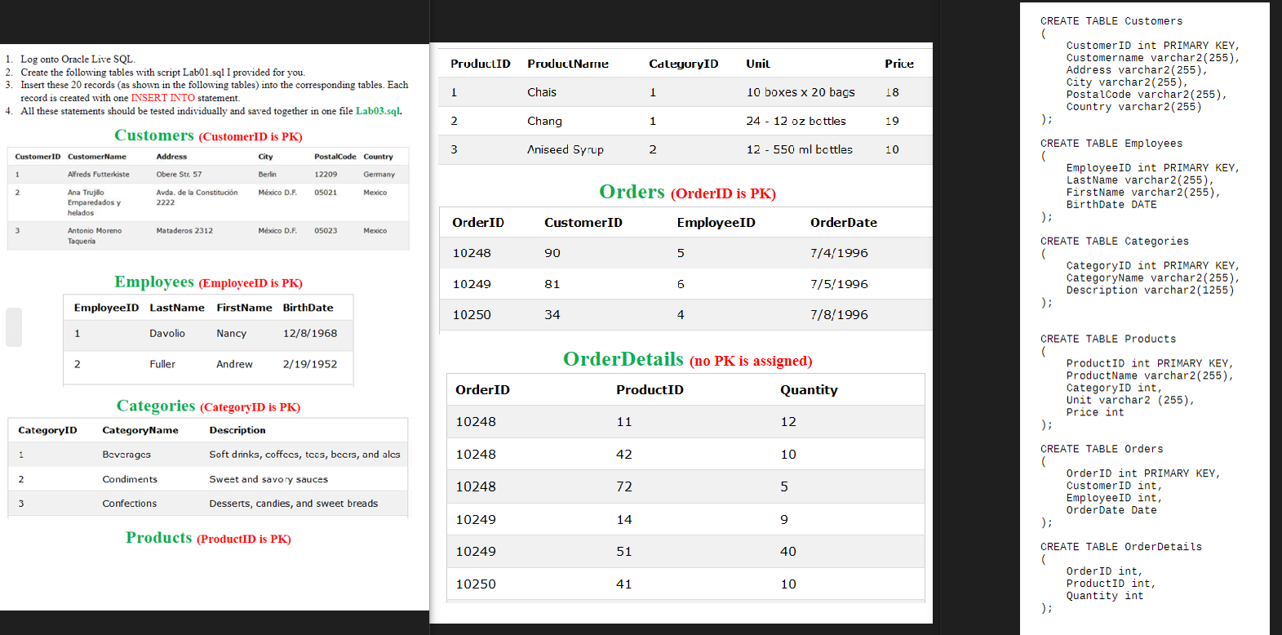Select the red "(no PK is assigned)" note
Viewport: 1282px width, 635px height.
pos(751,362)
